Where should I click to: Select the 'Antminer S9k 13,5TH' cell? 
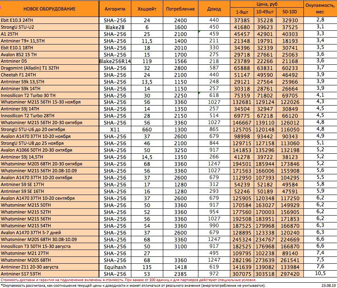click(x=49, y=82)
